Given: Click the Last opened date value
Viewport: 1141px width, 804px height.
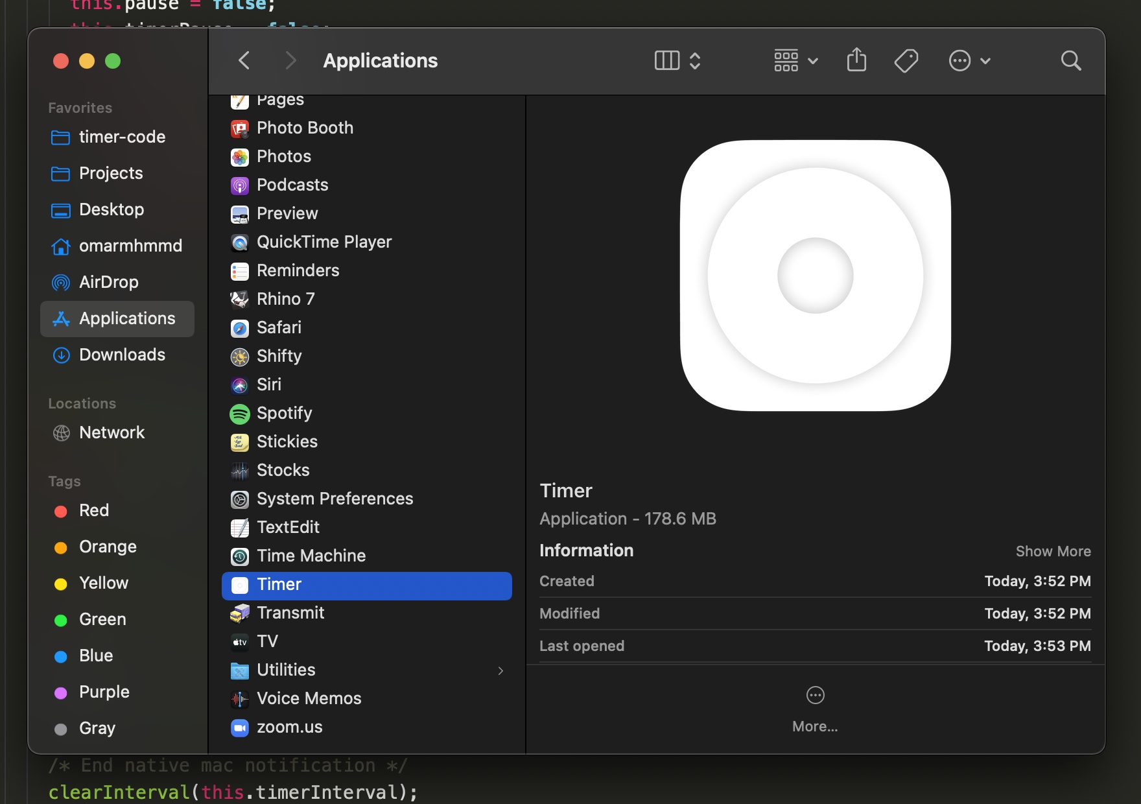Looking at the screenshot, I should pyautogui.click(x=1037, y=646).
